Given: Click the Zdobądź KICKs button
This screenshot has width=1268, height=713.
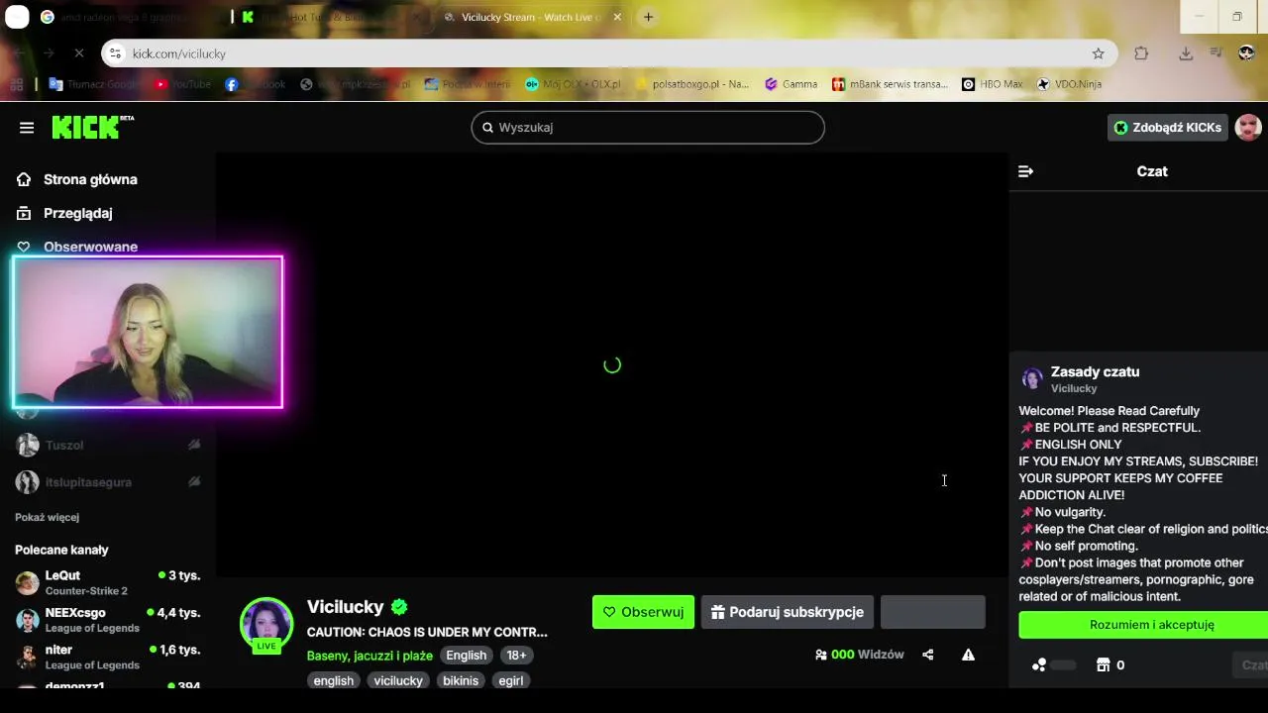Looking at the screenshot, I should pyautogui.click(x=1168, y=128).
